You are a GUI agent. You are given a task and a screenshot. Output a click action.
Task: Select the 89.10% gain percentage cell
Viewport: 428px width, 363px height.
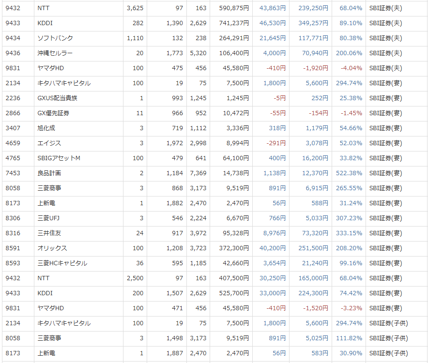coord(351,23)
